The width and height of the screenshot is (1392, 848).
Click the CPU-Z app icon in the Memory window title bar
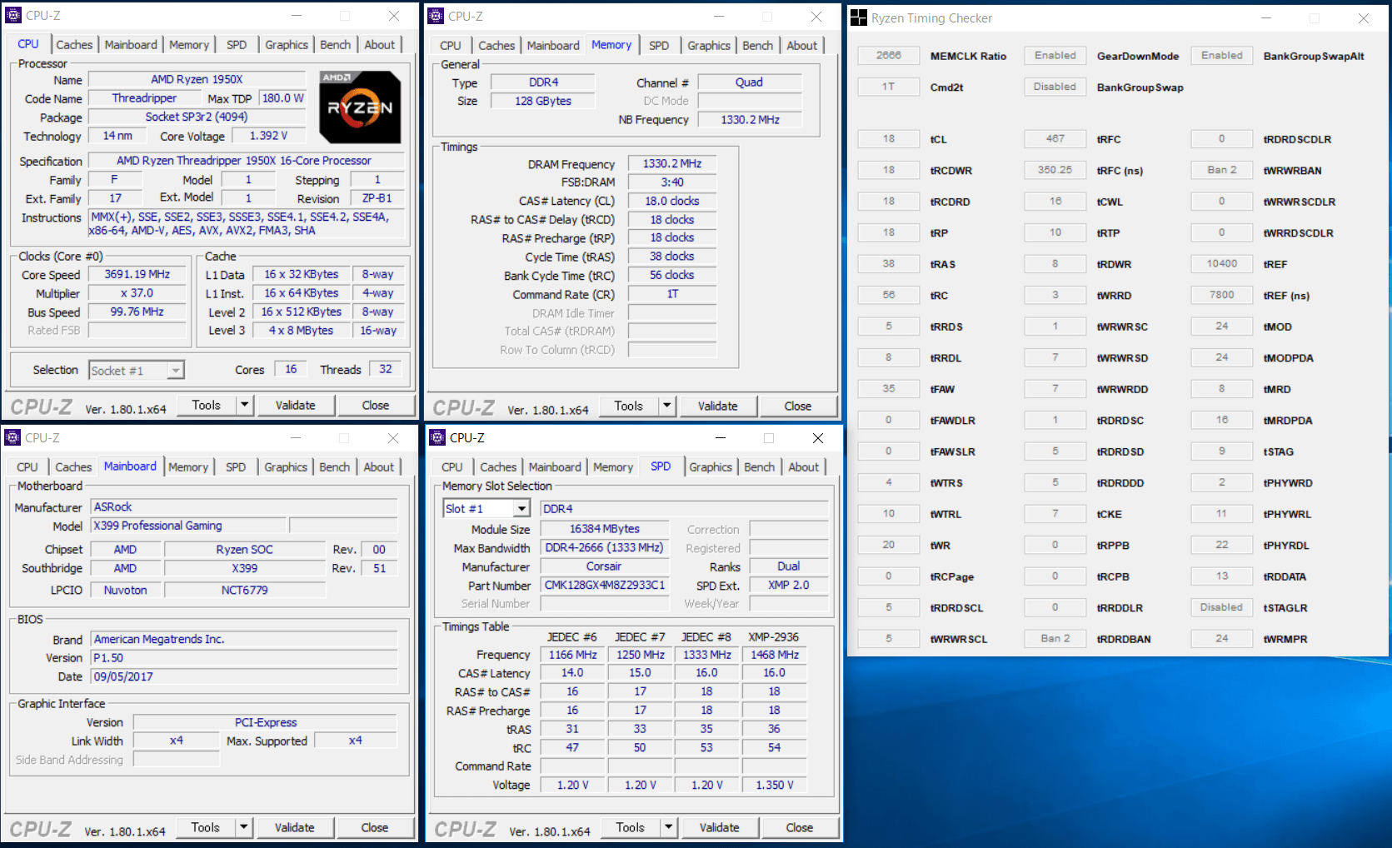pos(436,17)
